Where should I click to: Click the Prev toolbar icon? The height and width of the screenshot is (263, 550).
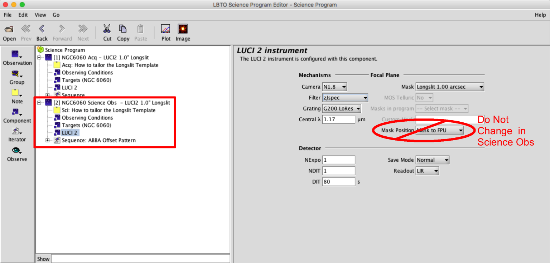pos(26,29)
